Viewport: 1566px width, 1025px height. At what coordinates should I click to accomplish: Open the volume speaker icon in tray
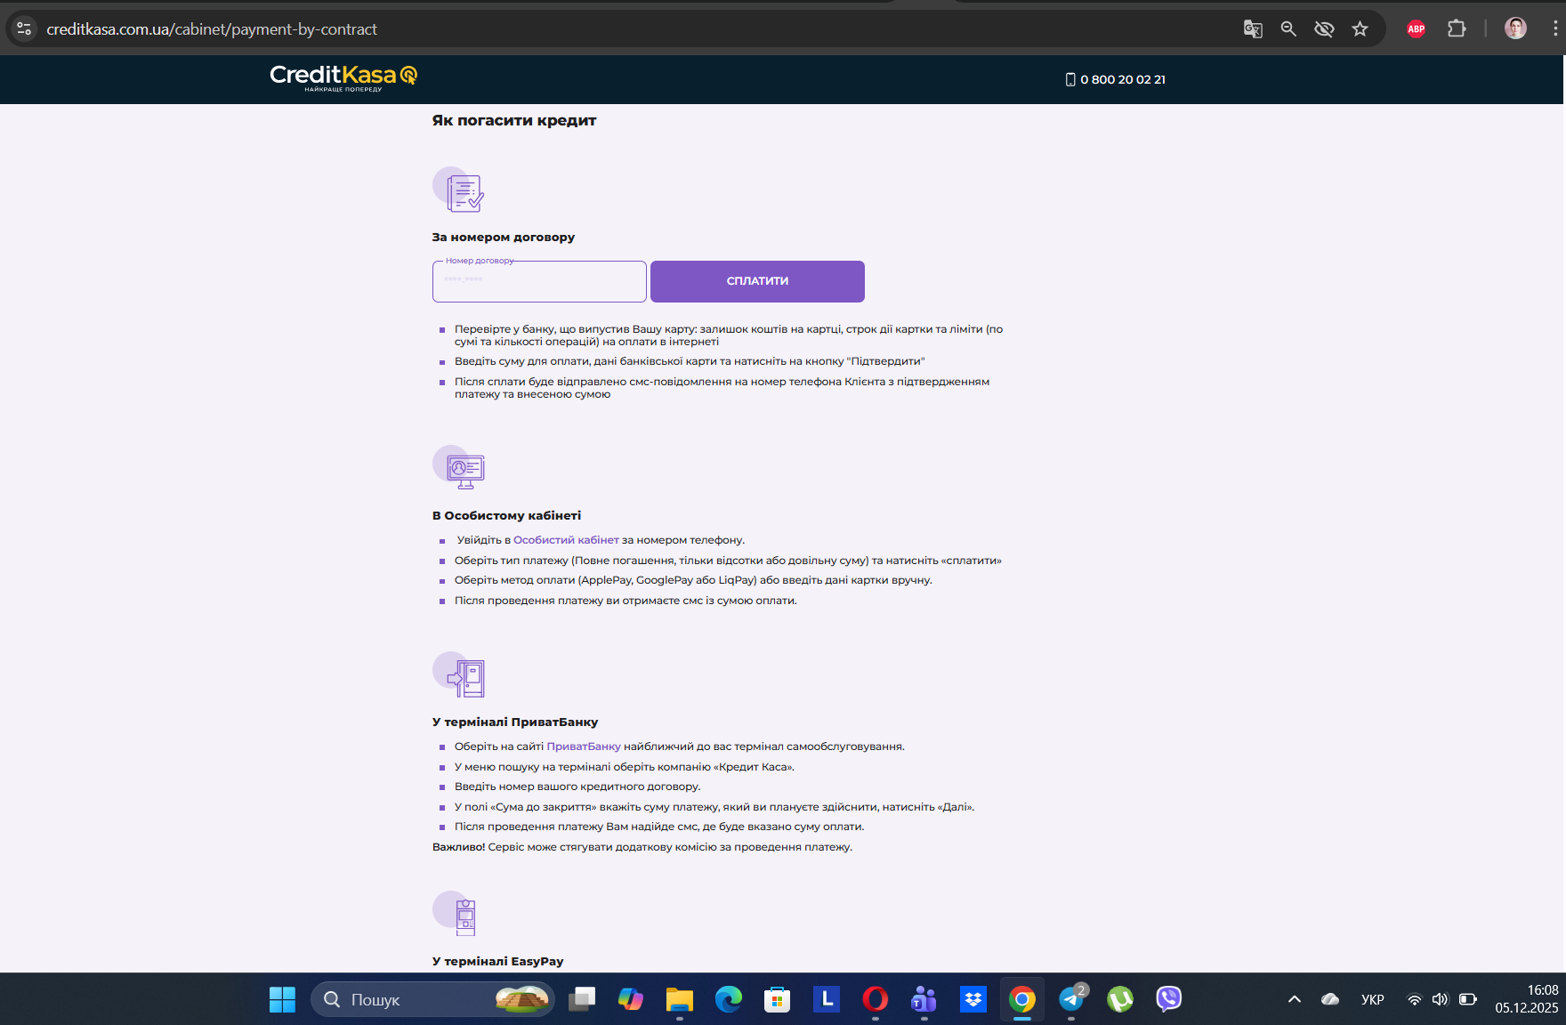click(x=1441, y=999)
